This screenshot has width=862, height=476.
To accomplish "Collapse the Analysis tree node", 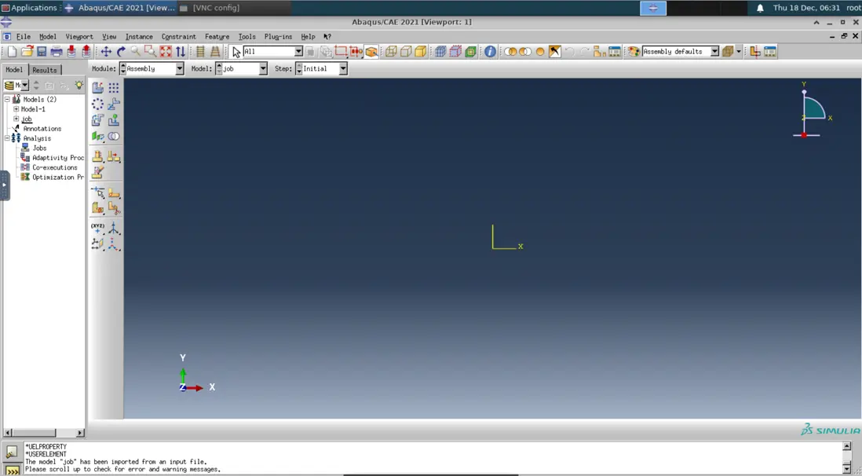I will pyautogui.click(x=7, y=138).
